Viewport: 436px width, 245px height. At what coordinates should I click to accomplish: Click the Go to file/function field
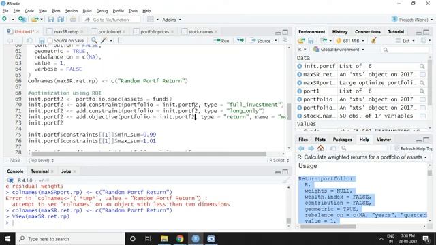pos(111,20)
